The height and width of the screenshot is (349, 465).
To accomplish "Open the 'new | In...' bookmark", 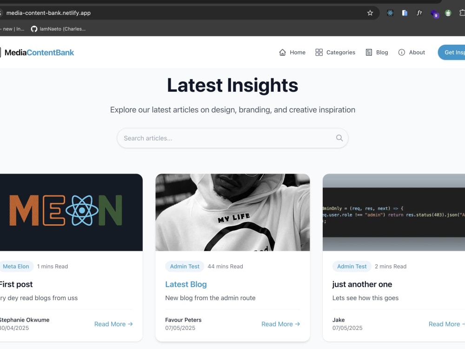I will click(x=12, y=29).
